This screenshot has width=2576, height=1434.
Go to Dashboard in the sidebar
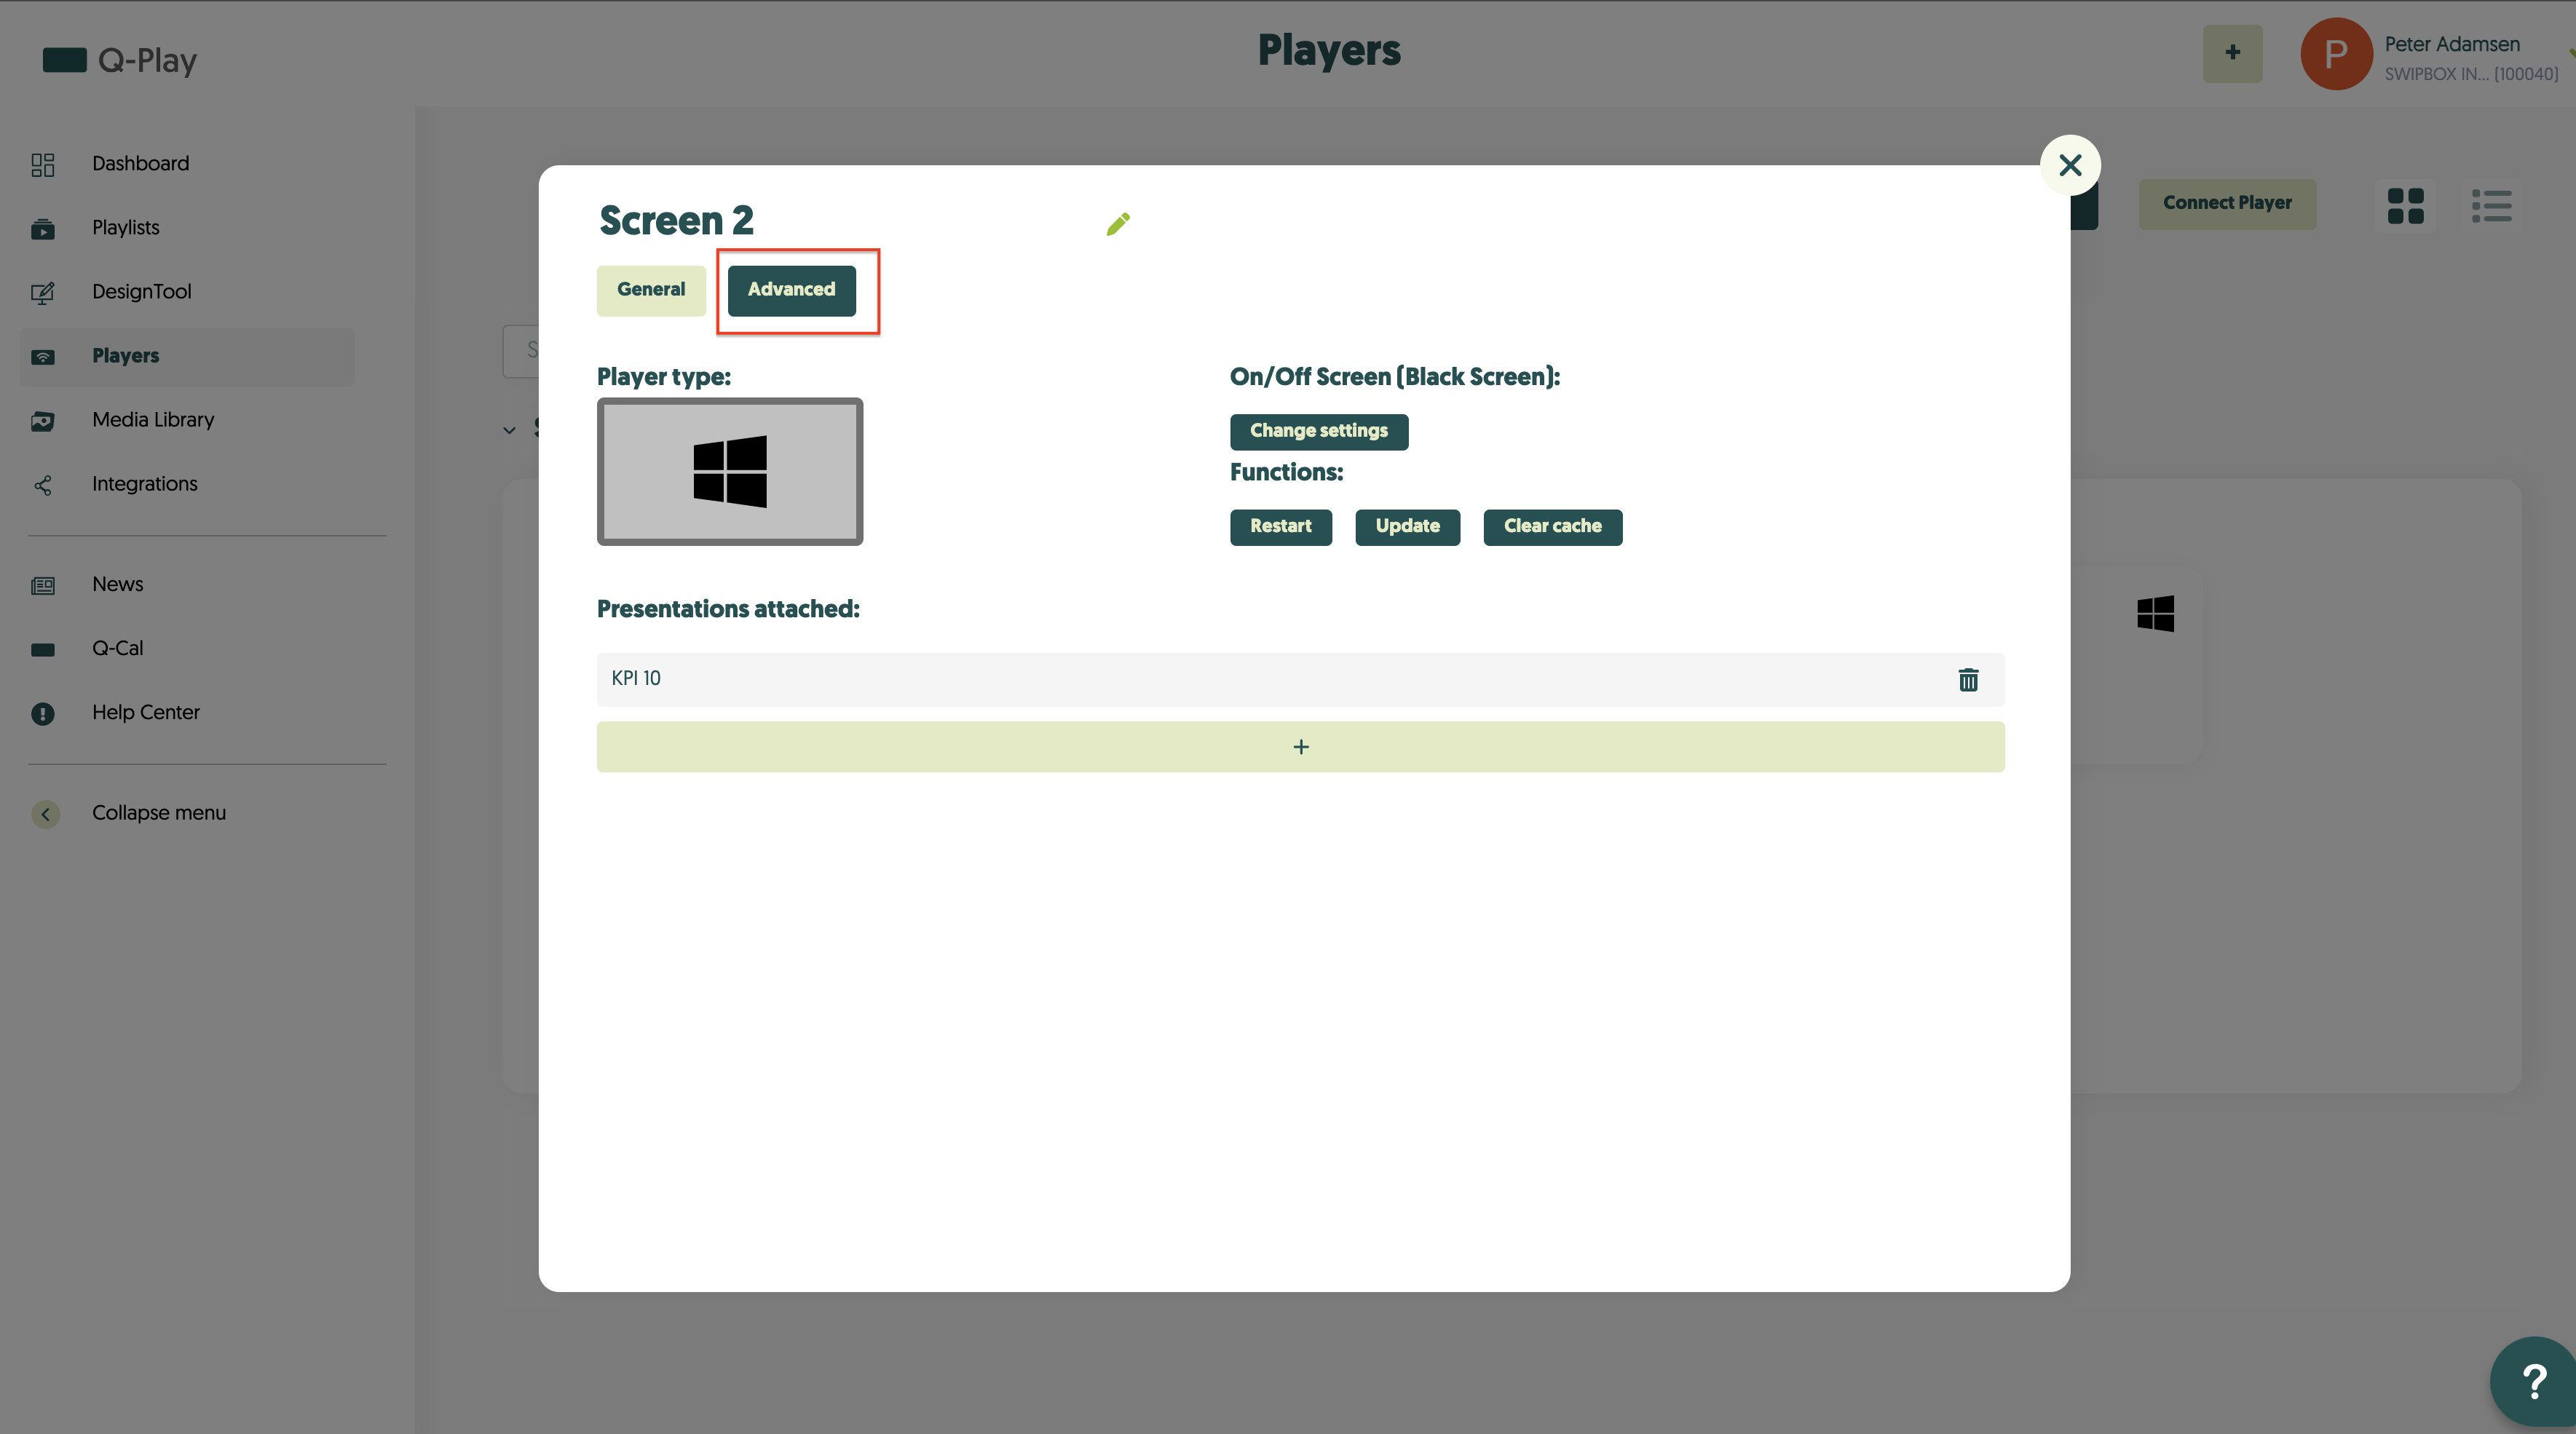tap(140, 164)
